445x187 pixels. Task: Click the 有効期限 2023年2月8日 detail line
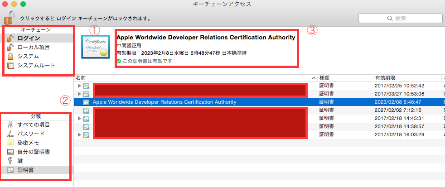pyautogui.click(x=182, y=53)
